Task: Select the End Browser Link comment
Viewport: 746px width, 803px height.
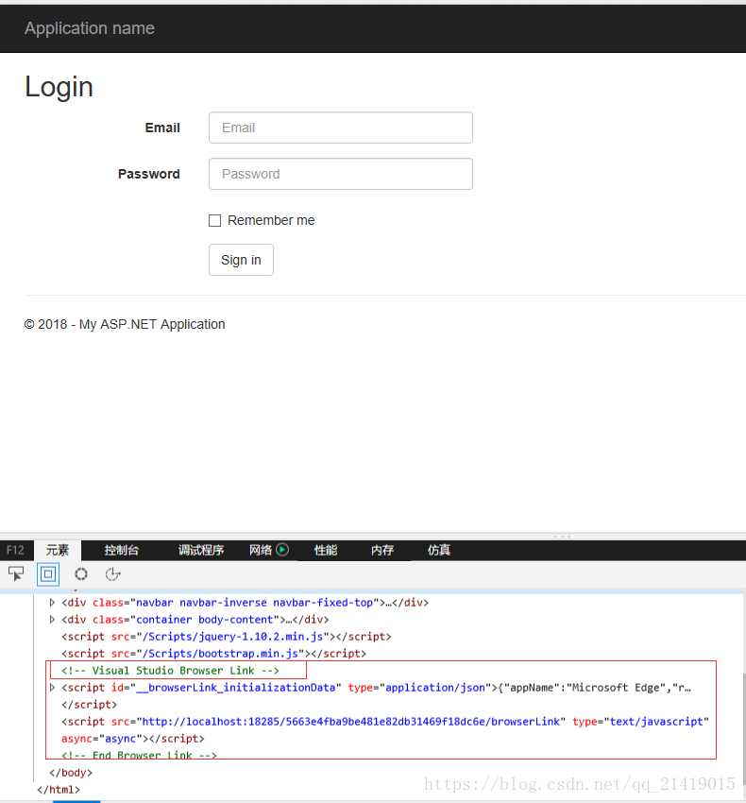Action: click(x=139, y=755)
